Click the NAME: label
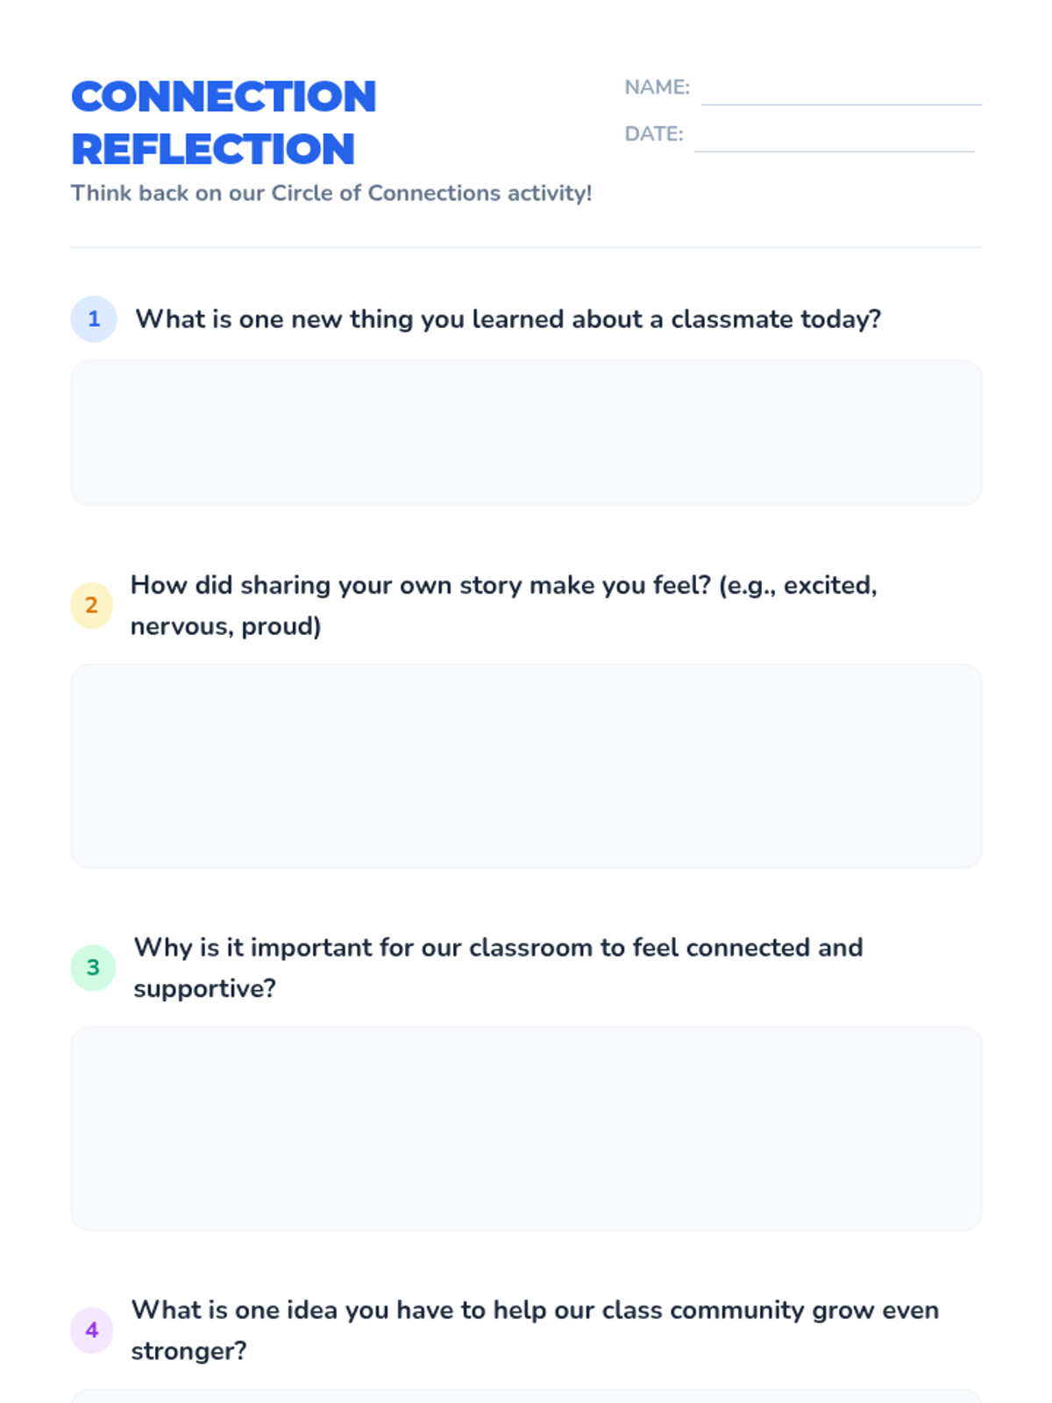1052x1403 pixels. coord(657,88)
